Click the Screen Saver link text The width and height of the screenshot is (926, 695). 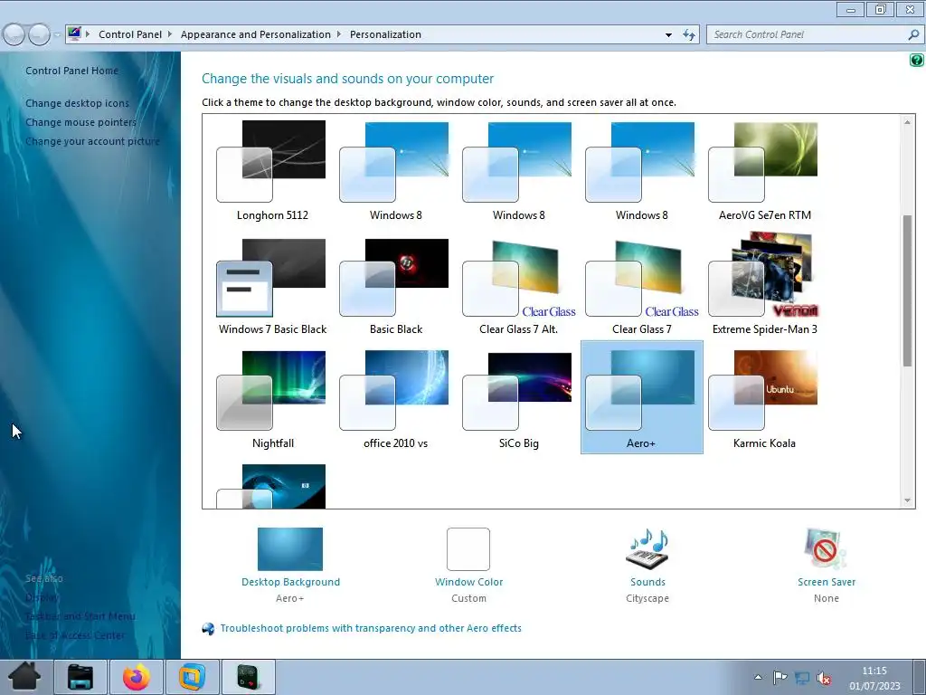827,582
